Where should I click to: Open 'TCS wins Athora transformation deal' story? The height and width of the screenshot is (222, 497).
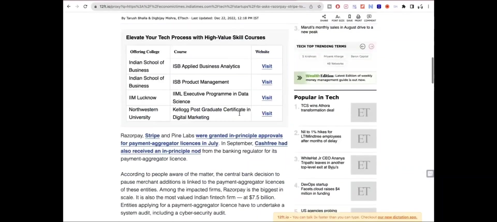pos(317,108)
